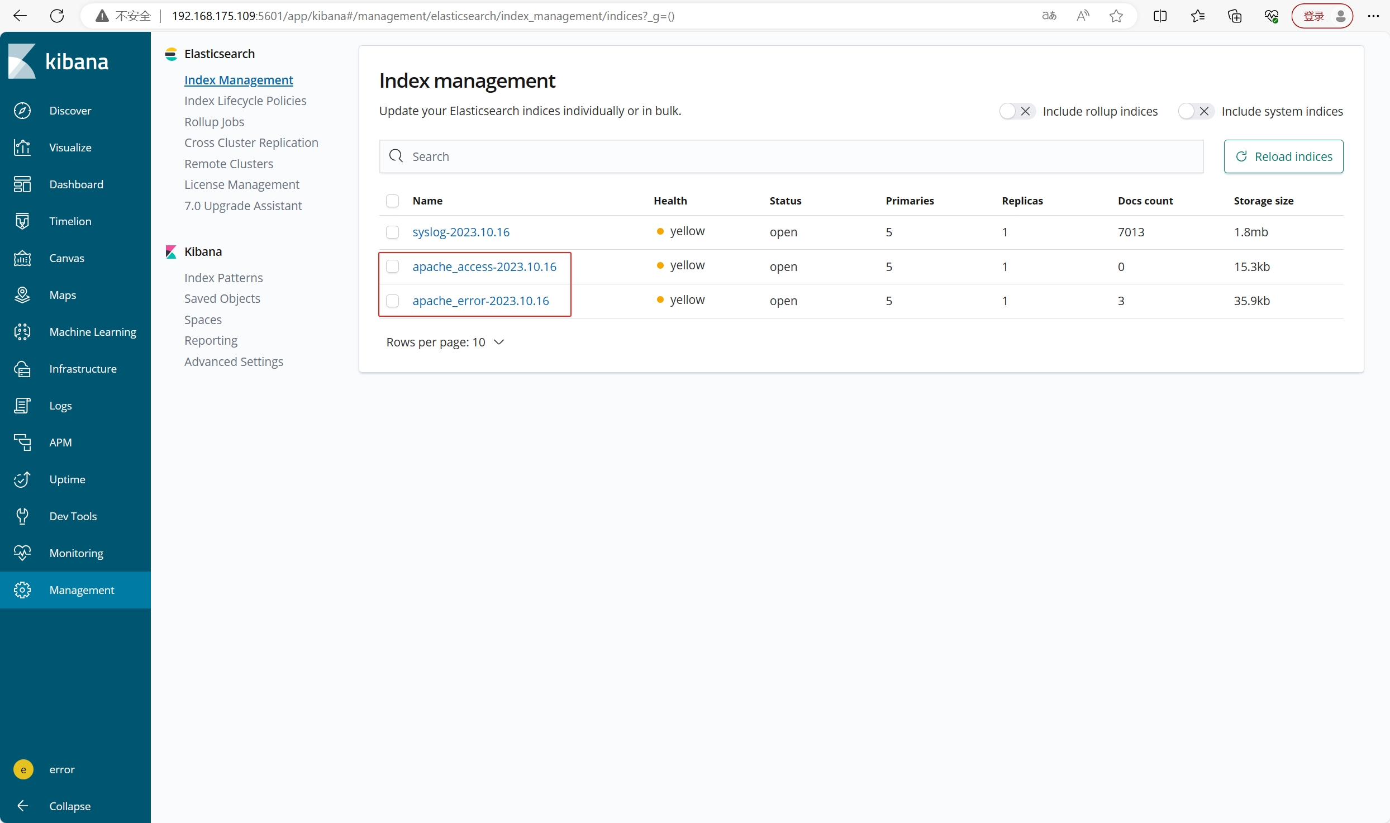Open Dev Tools wrench icon
The height and width of the screenshot is (823, 1390).
pos(22,516)
